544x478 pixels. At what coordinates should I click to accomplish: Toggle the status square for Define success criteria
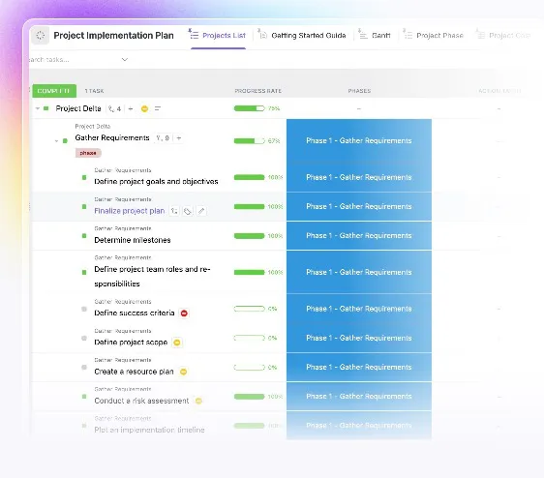click(84, 309)
